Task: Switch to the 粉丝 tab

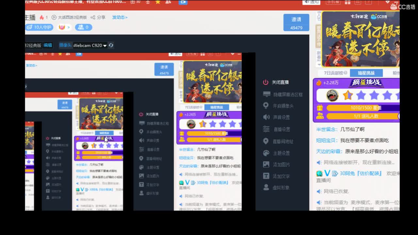Action: (x=395, y=73)
